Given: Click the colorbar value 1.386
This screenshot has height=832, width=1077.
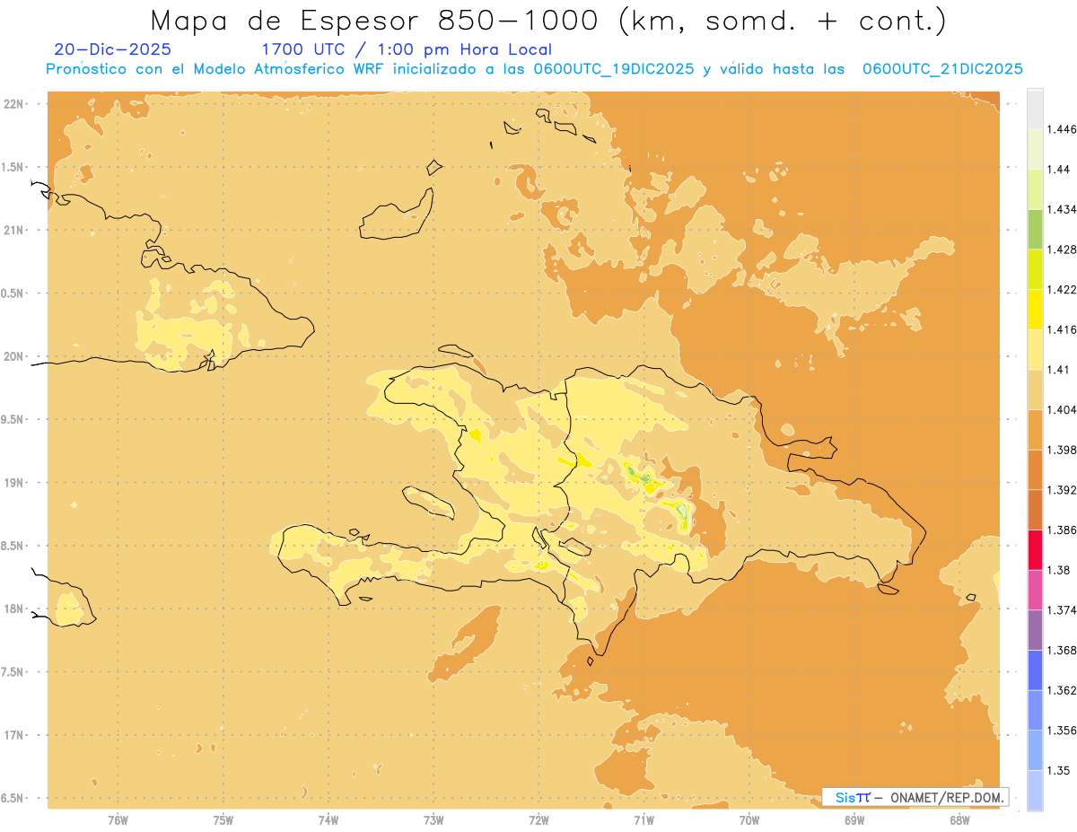Looking at the screenshot, I should coord(1062,530).
